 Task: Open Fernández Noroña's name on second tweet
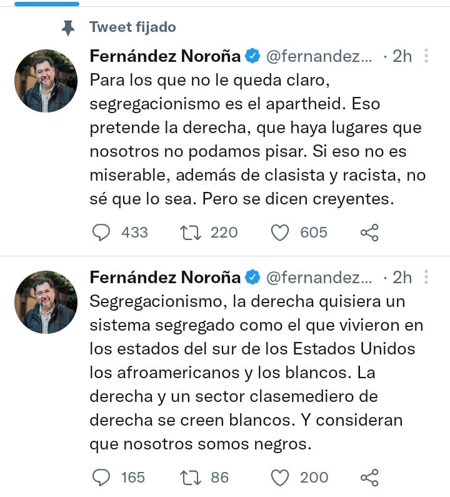click(x=165, y=277)
